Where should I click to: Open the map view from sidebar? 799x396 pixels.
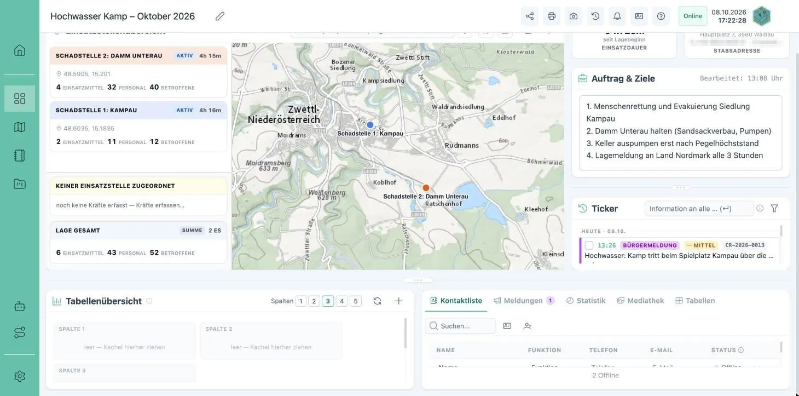(20, 127)
